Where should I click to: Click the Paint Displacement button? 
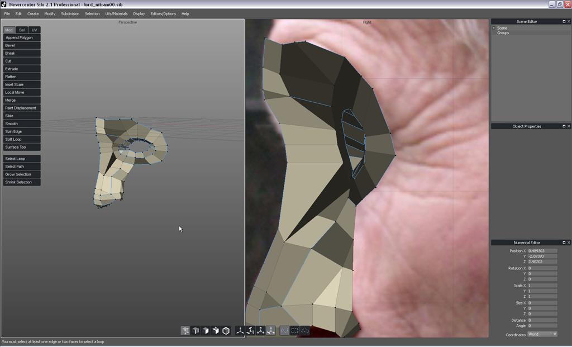(22, 108)
